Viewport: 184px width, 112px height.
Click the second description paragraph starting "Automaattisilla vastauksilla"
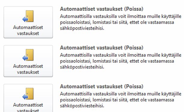click(x=121, y=61)
